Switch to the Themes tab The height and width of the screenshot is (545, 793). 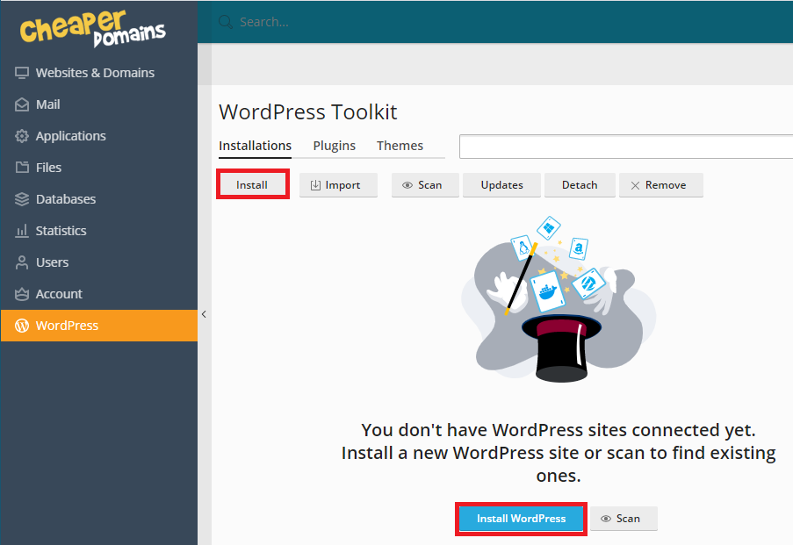pyautogui.click(x=400, y=146)
